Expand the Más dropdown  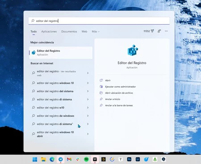pyautogui.click(x=96, y=31)
